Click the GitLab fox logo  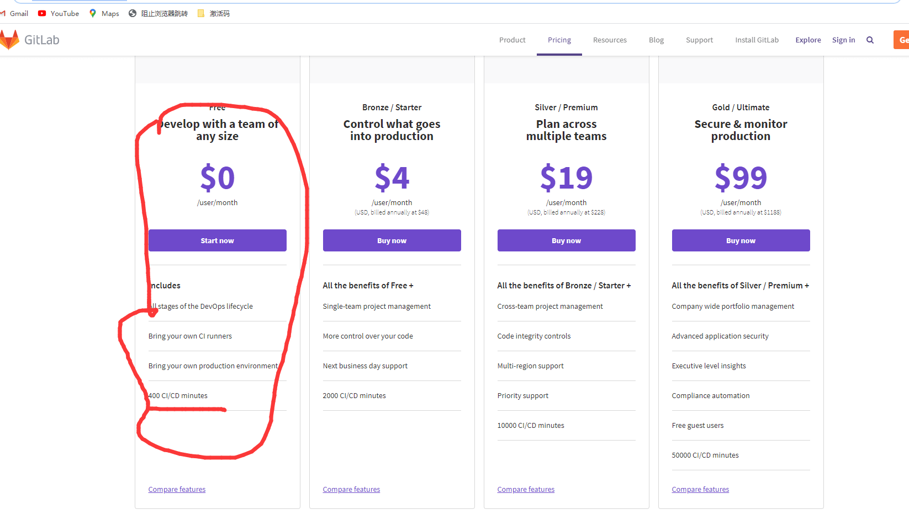point(10,40)
